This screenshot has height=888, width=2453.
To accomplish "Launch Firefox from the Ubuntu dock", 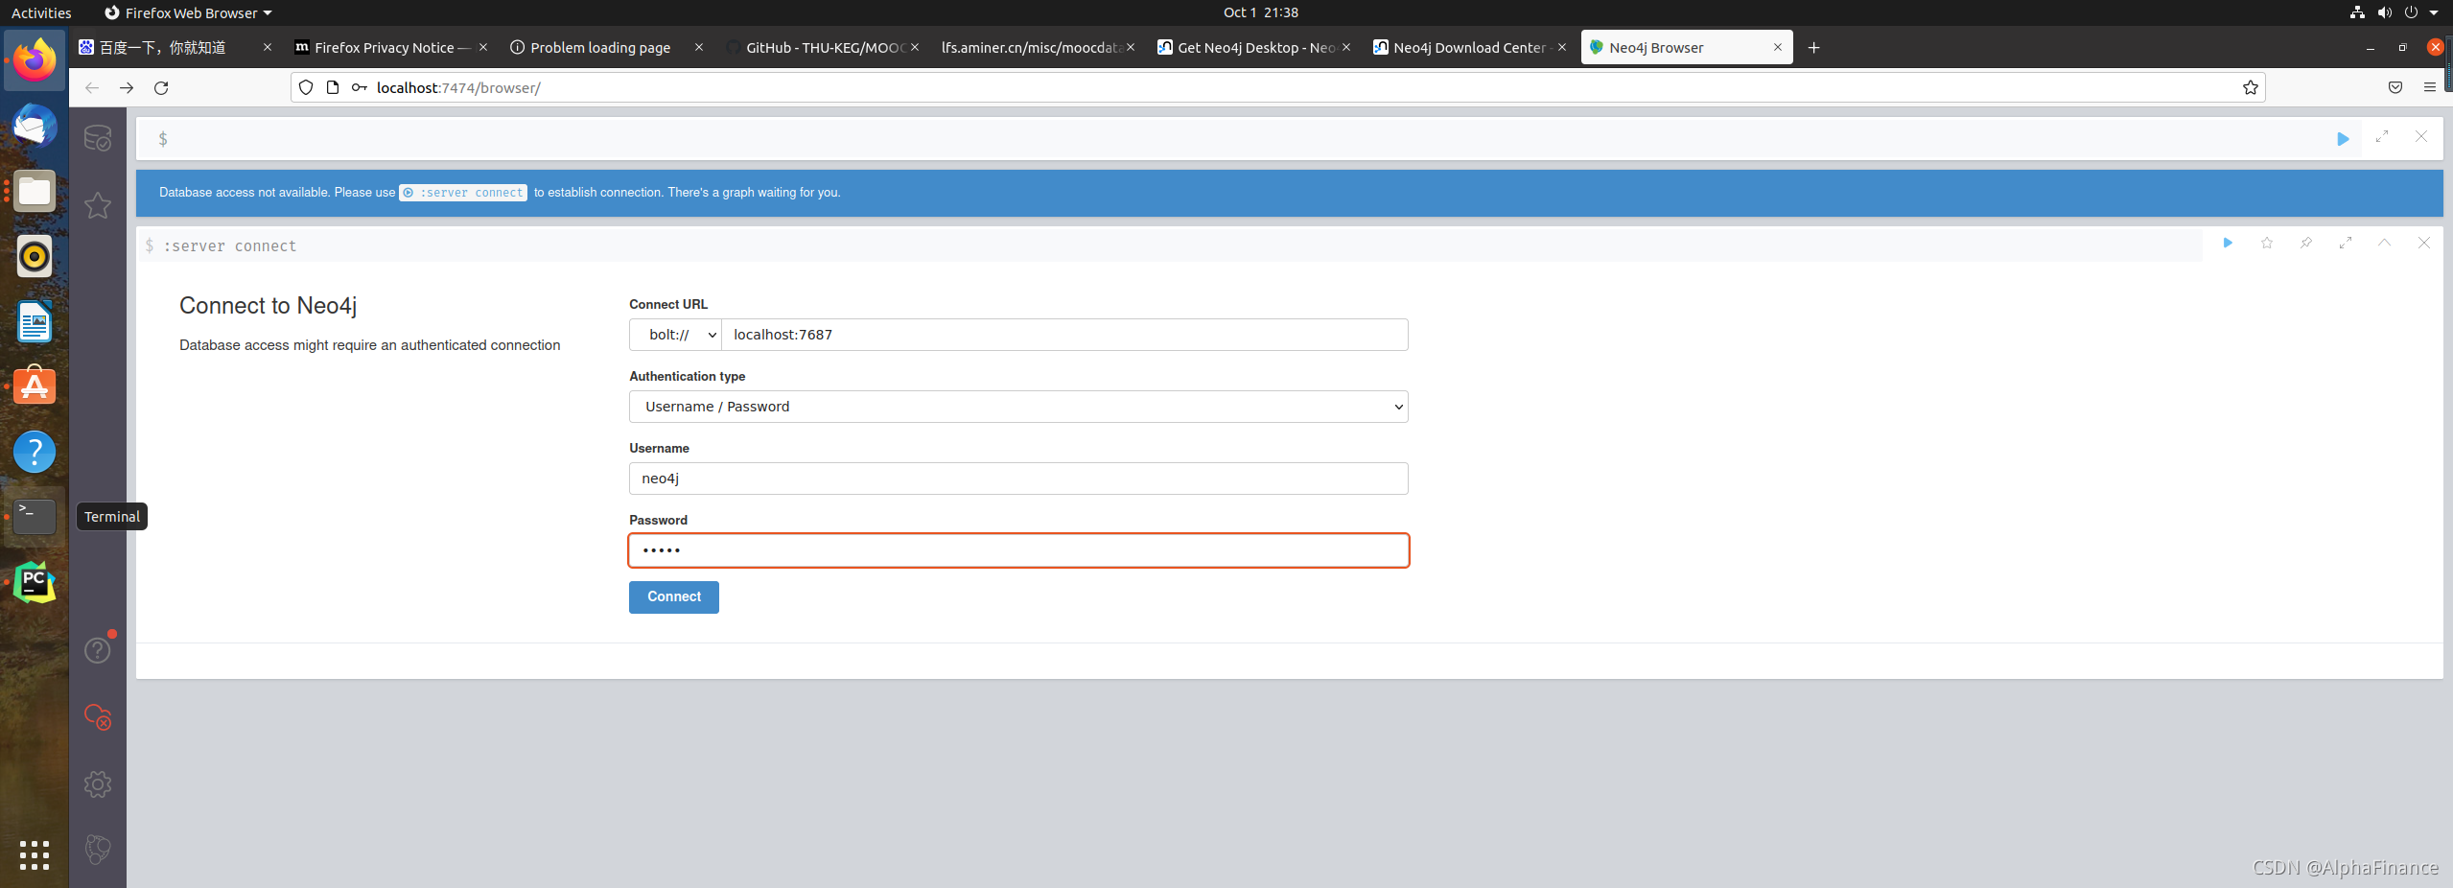I will coord(35,60).
